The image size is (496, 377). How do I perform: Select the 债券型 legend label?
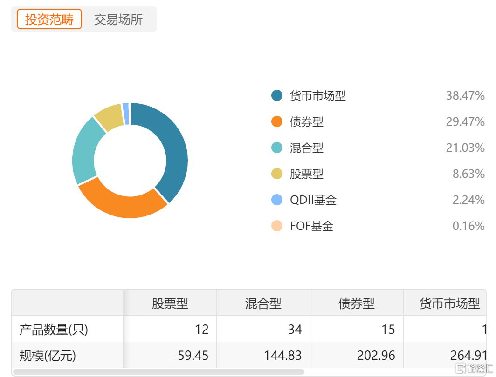click(x=307, y=122)
